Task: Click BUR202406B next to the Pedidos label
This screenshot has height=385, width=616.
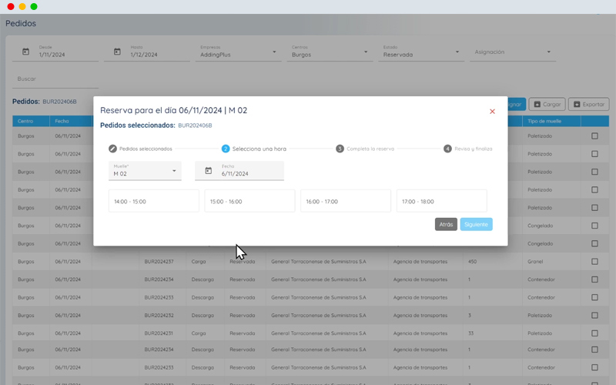Action: click(60, 102)
